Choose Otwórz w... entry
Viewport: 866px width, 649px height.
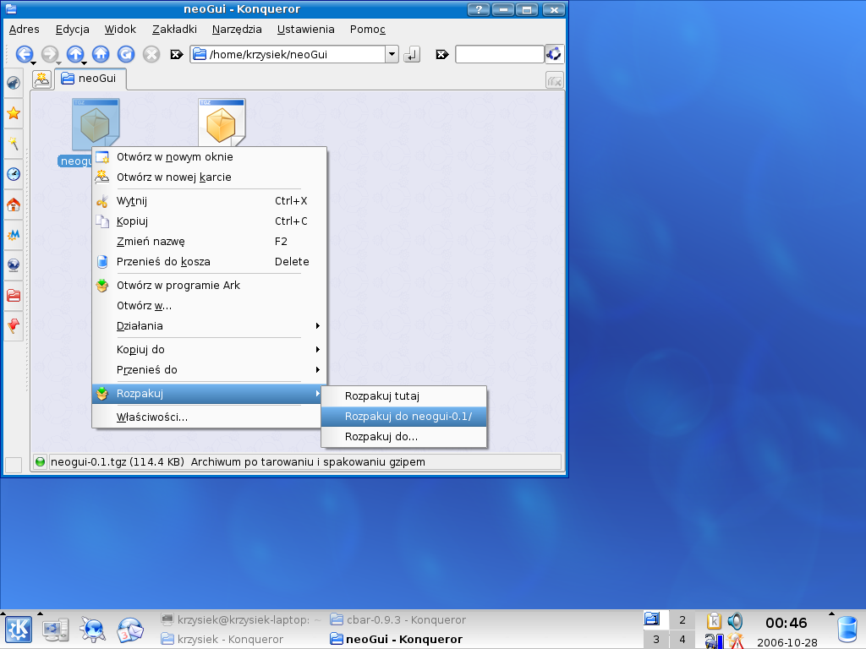(x=210, y=305)
